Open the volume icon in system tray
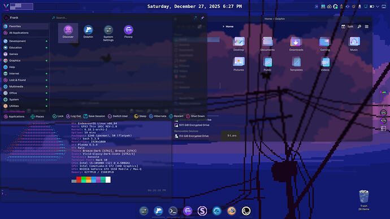The height and width of the screenshot is (219, 390). pos(348,6)
